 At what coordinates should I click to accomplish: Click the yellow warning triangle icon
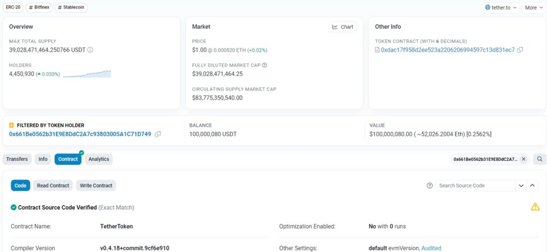pyautogui.click(x=535, y=207)
